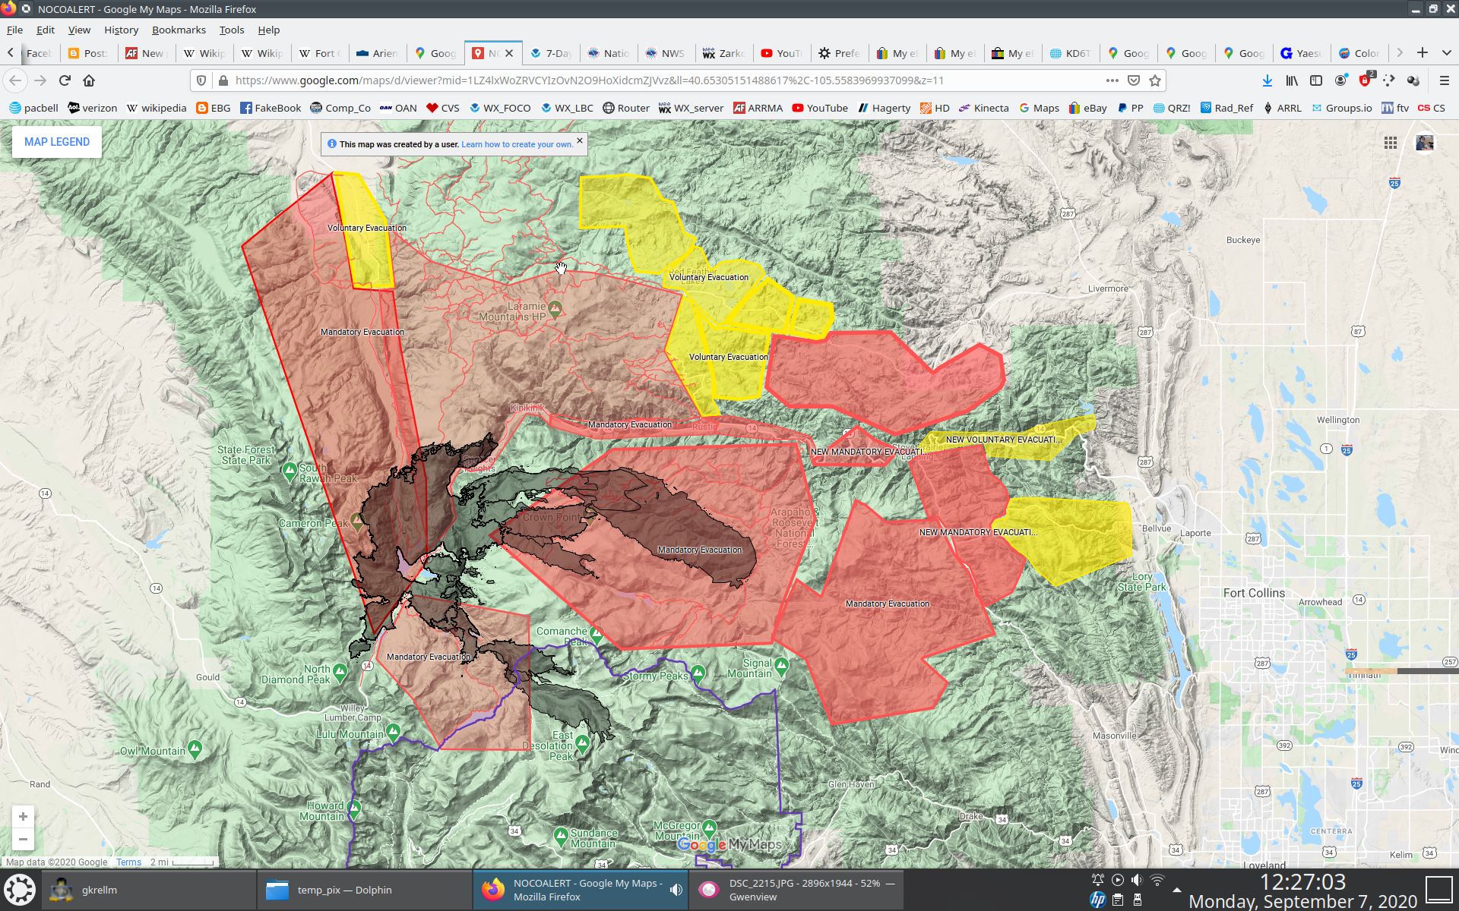Screen dimensions: 1459x911
Task: Bookmark this page using the star icon
Action: 1154,80
